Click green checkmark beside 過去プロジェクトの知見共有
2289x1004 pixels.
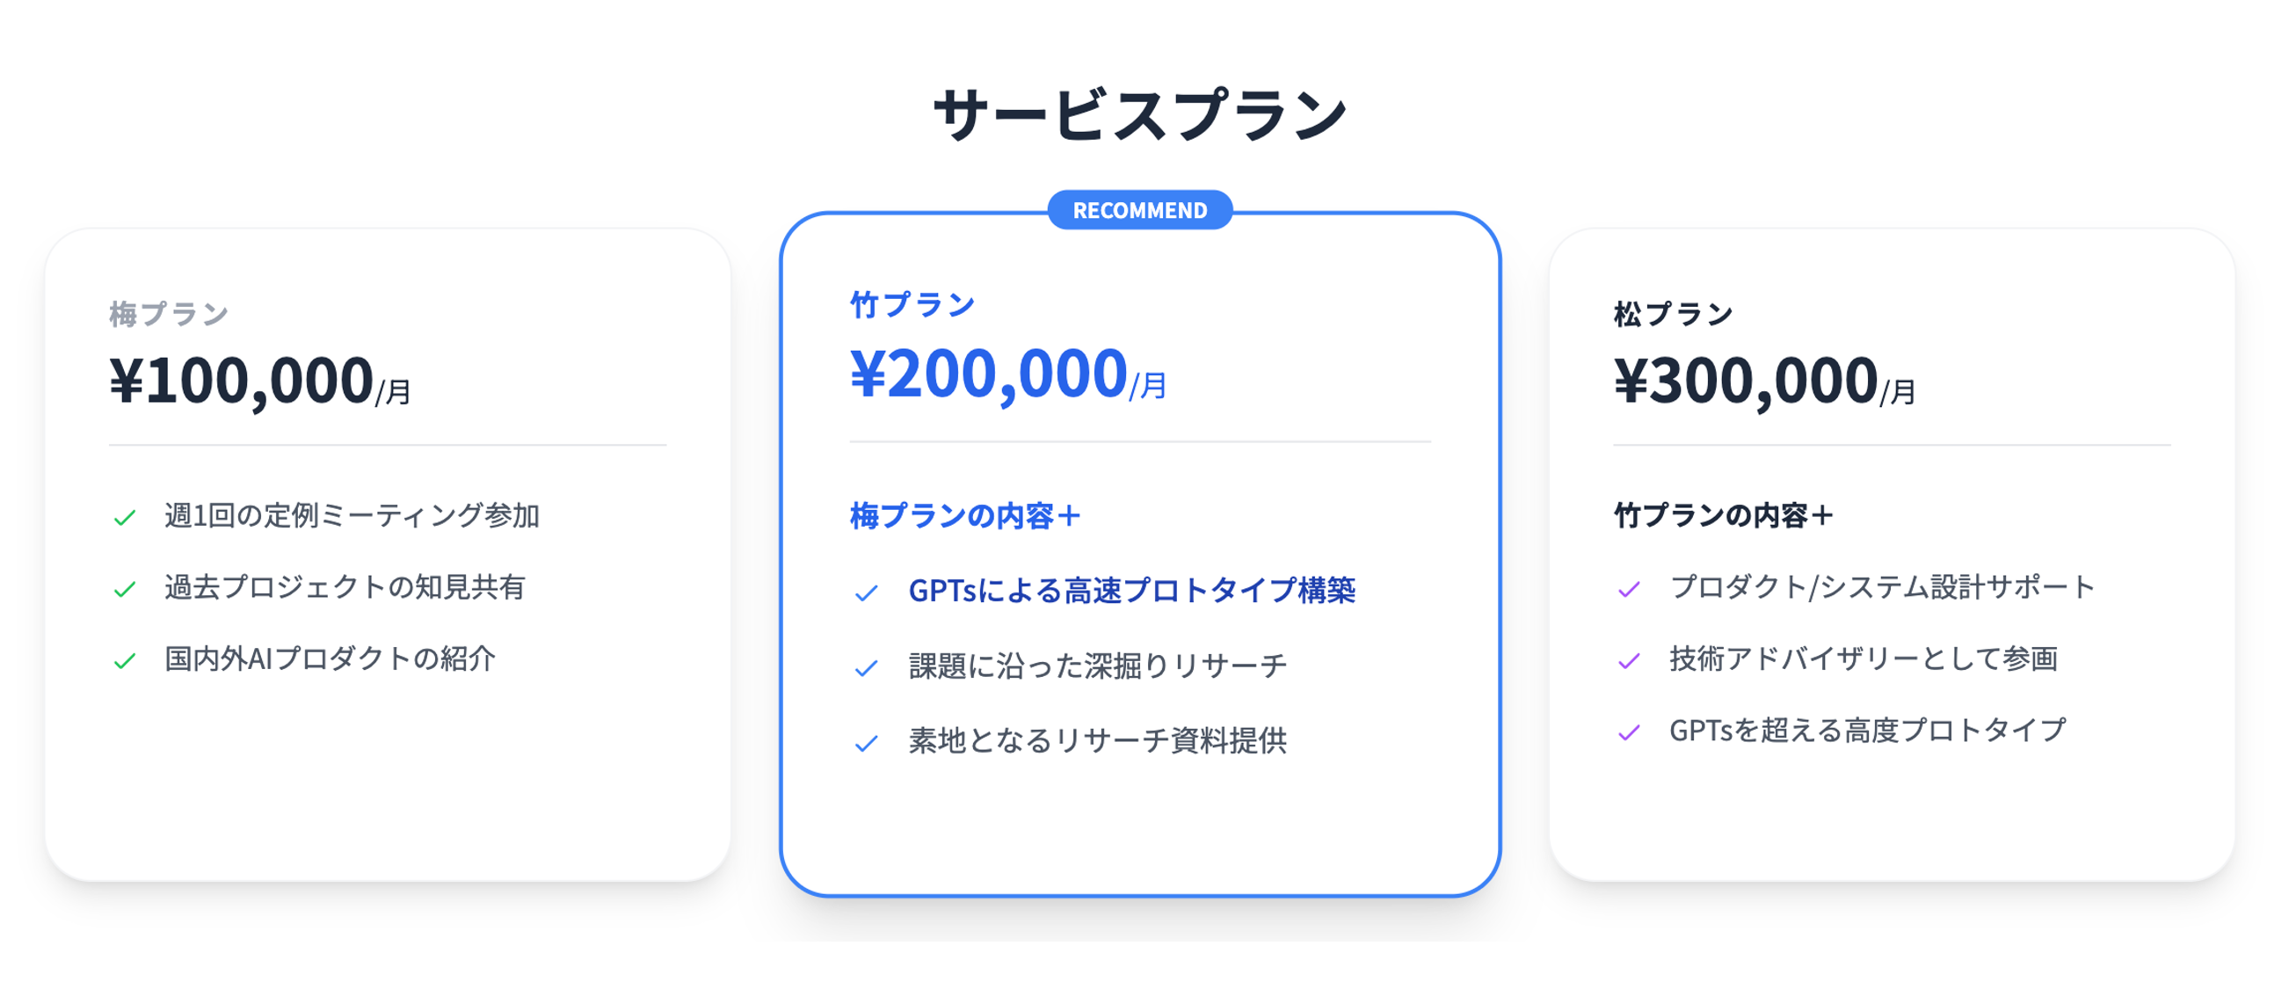pos(125,589)
